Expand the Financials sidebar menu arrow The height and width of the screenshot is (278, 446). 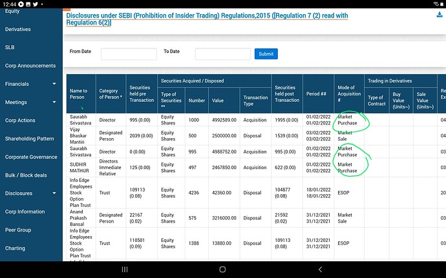pyautogui.click(x=55, y=84)
